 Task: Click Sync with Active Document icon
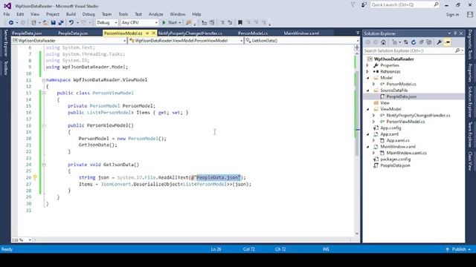(x=406, y=42)
